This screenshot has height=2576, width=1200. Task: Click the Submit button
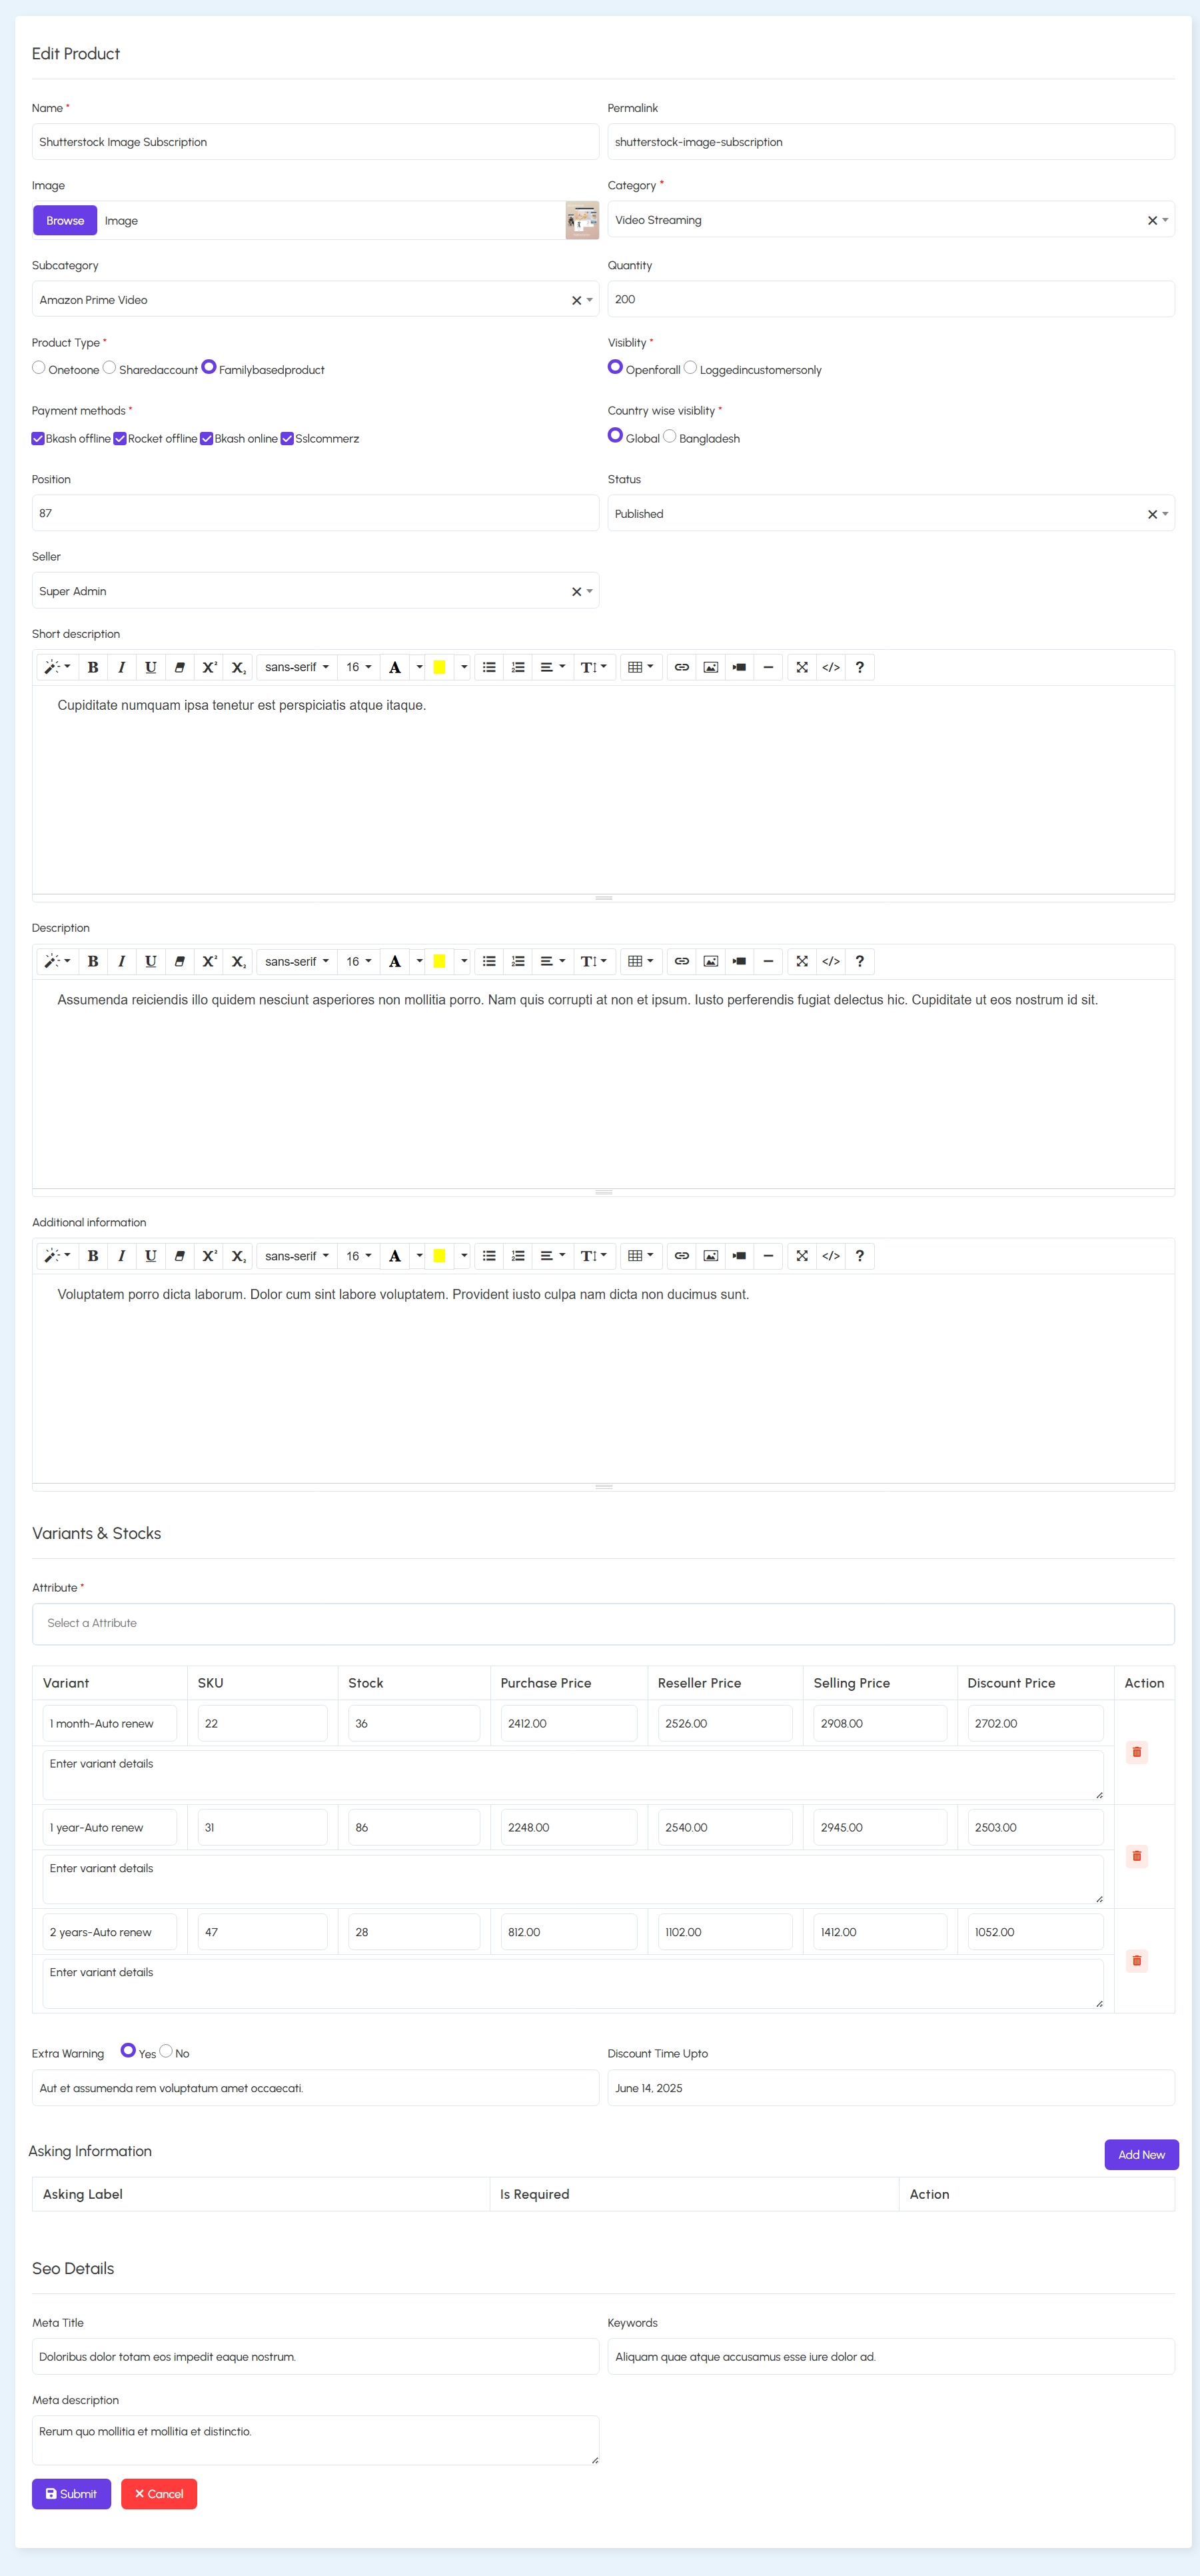click(x=71, y=2494)
